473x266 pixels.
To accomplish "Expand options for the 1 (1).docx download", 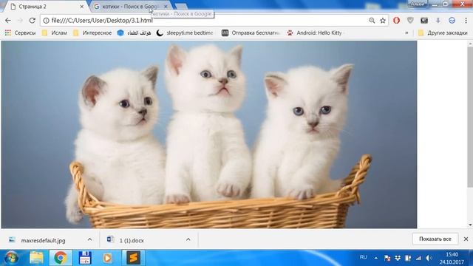I will 188,239.
